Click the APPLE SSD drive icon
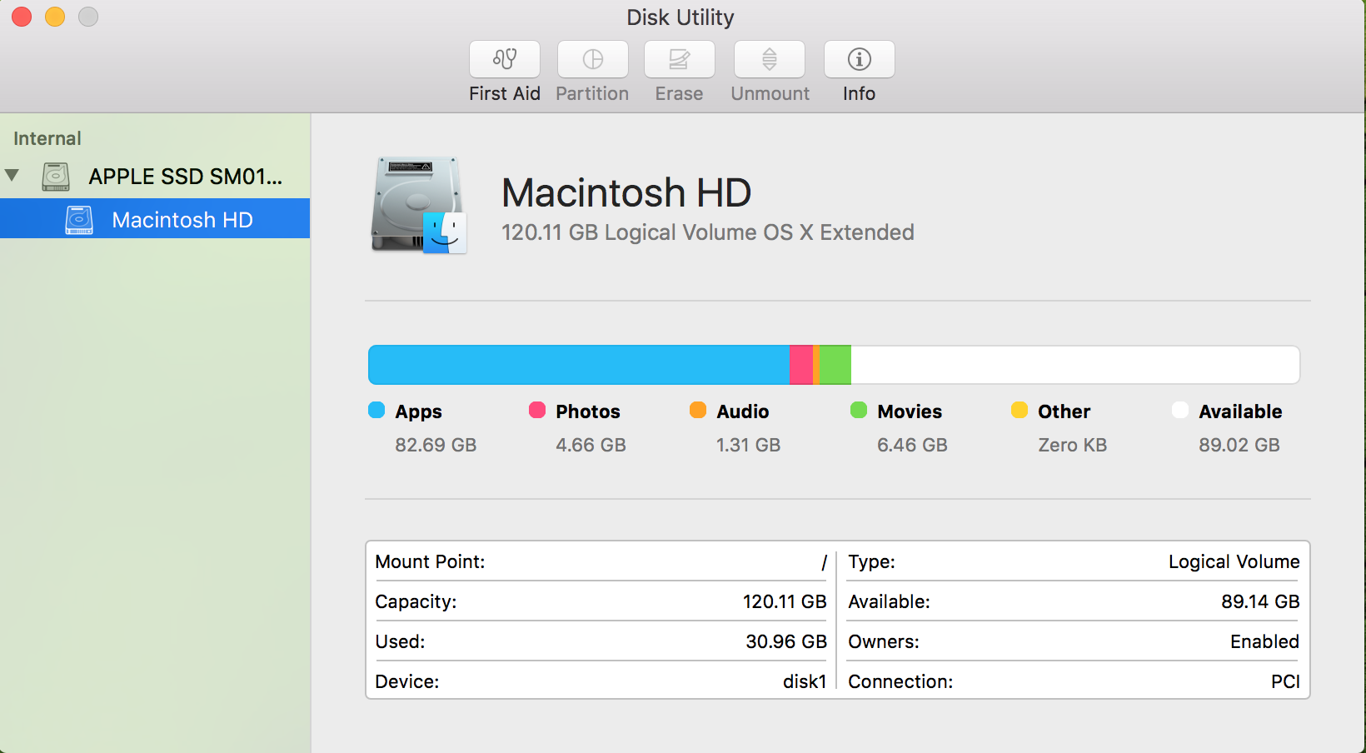Viewport: 1366px width, 753px height. [x=56, y=177]
